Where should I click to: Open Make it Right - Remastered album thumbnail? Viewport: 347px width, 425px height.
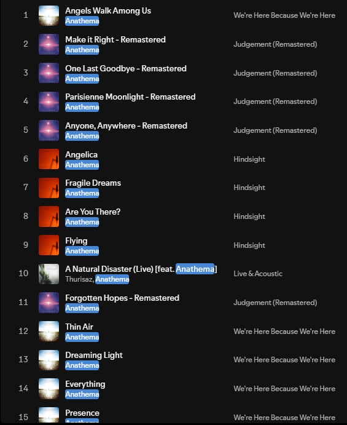(x=49, y=44)
